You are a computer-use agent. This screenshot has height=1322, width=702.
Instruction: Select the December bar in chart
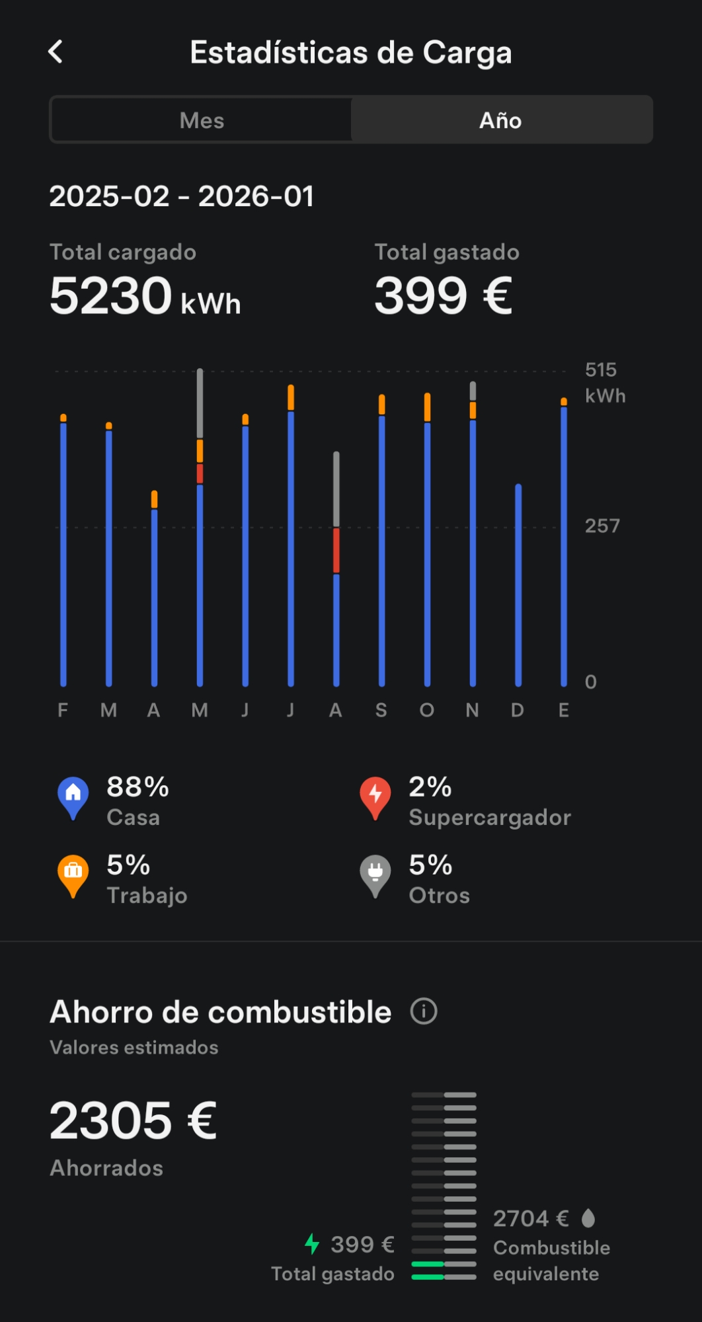point(518,585)
